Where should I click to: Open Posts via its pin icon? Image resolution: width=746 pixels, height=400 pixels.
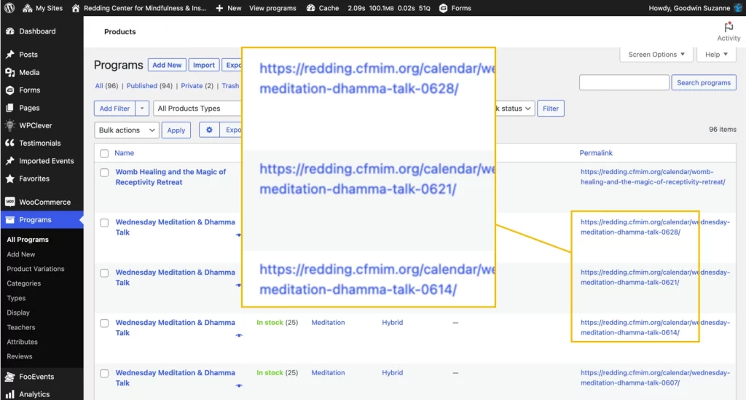coord(10,55)
